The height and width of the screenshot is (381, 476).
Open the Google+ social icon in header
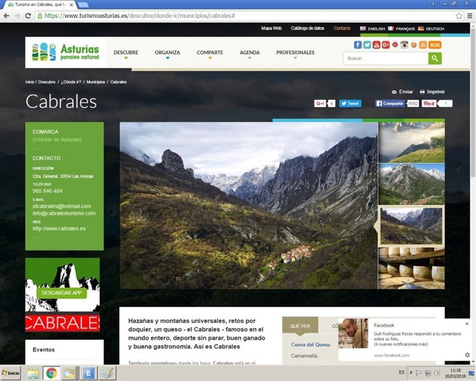[386, 45]
